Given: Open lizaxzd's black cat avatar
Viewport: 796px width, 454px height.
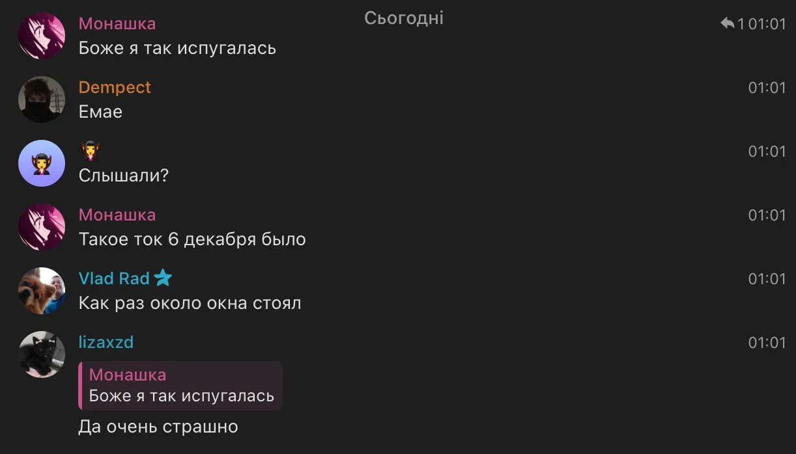Looking at the screenshot, I should coord(42,354).
